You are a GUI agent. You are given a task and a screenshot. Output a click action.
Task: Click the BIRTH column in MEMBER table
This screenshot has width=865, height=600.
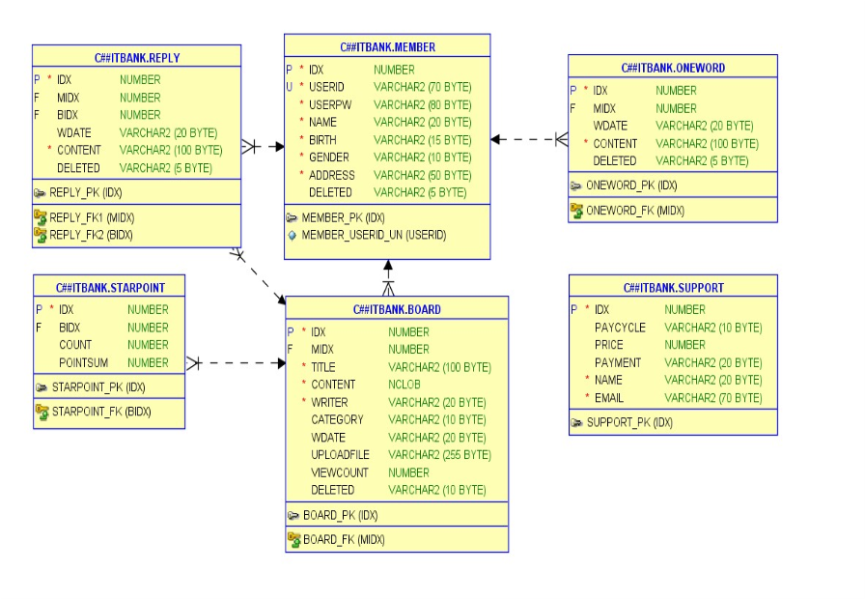(322, 140)
